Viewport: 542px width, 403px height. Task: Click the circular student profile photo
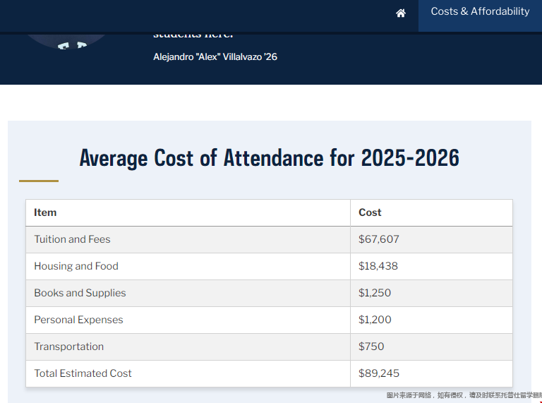[67, 40]
